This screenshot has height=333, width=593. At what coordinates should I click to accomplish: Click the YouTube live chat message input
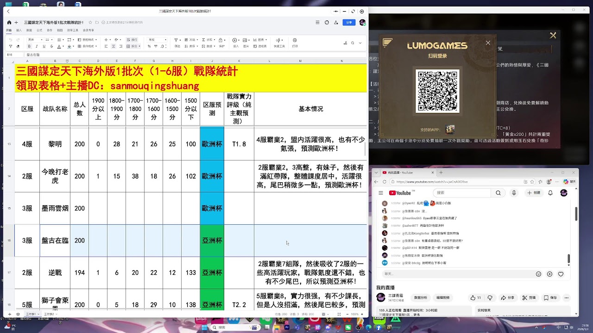pyautogui.click(x=456, y=274)
